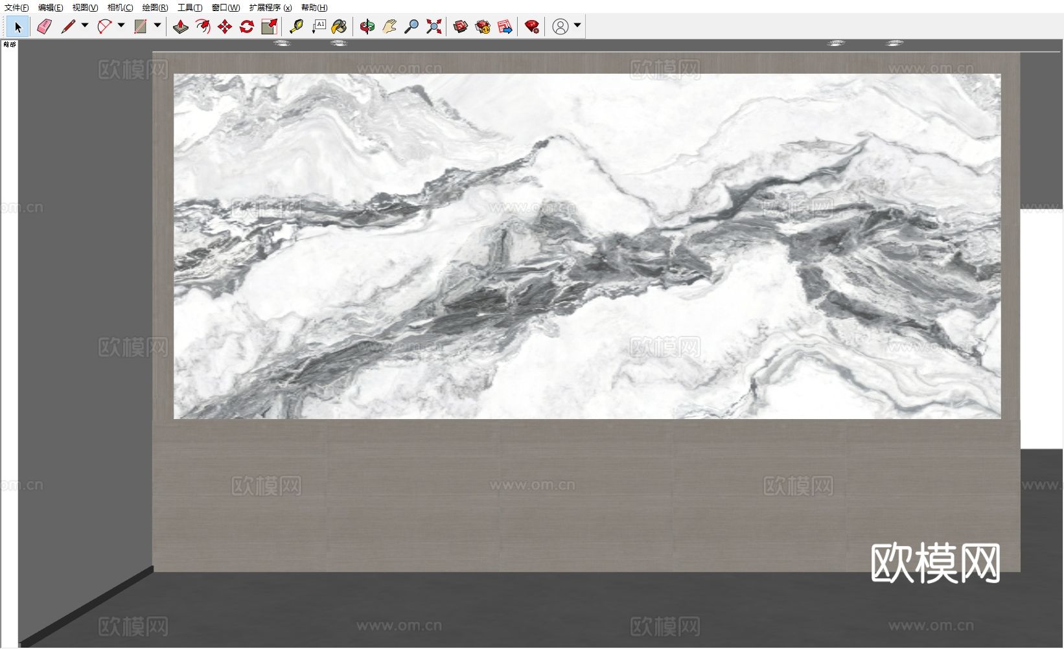Click the scene tab at viewport top-left
Viewport: 1064px width, 649px height.
tap(10, 45)
